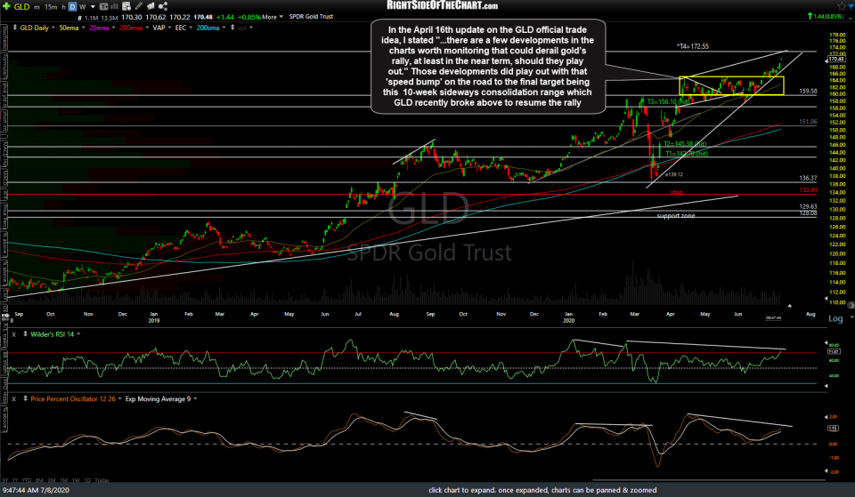Image resolution: width=855 pixels, height=497 pixels.
Task: Set chart range to 1Y
Action: [14, 480]
